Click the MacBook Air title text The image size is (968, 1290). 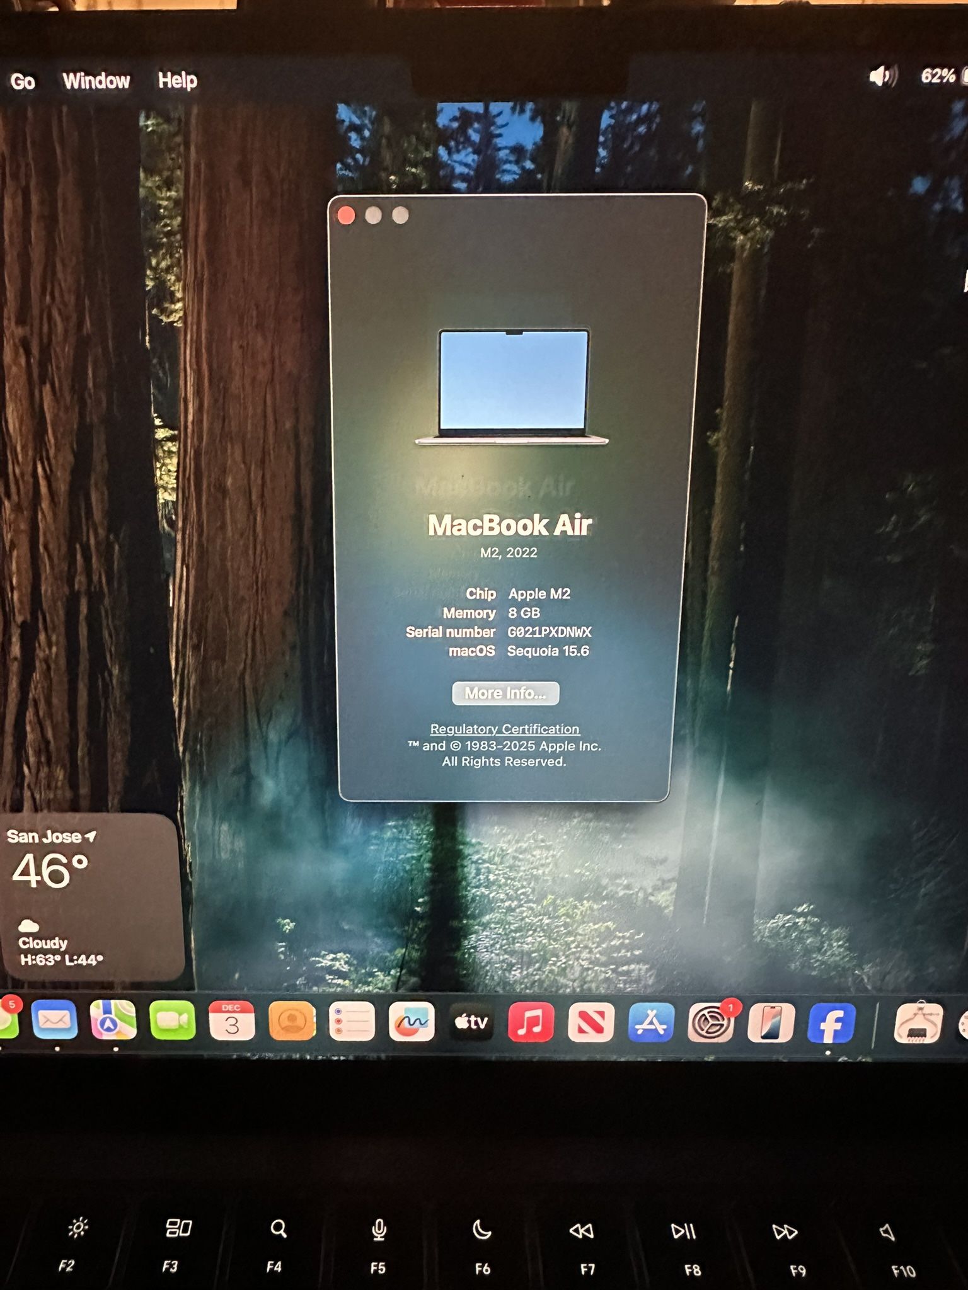[510, 525]
